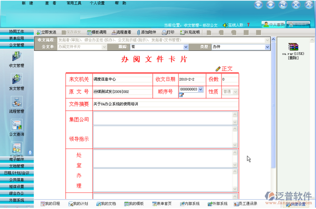Open 流程管理 in the sidebar
The image size is (316, 209).
click(17, 105)
